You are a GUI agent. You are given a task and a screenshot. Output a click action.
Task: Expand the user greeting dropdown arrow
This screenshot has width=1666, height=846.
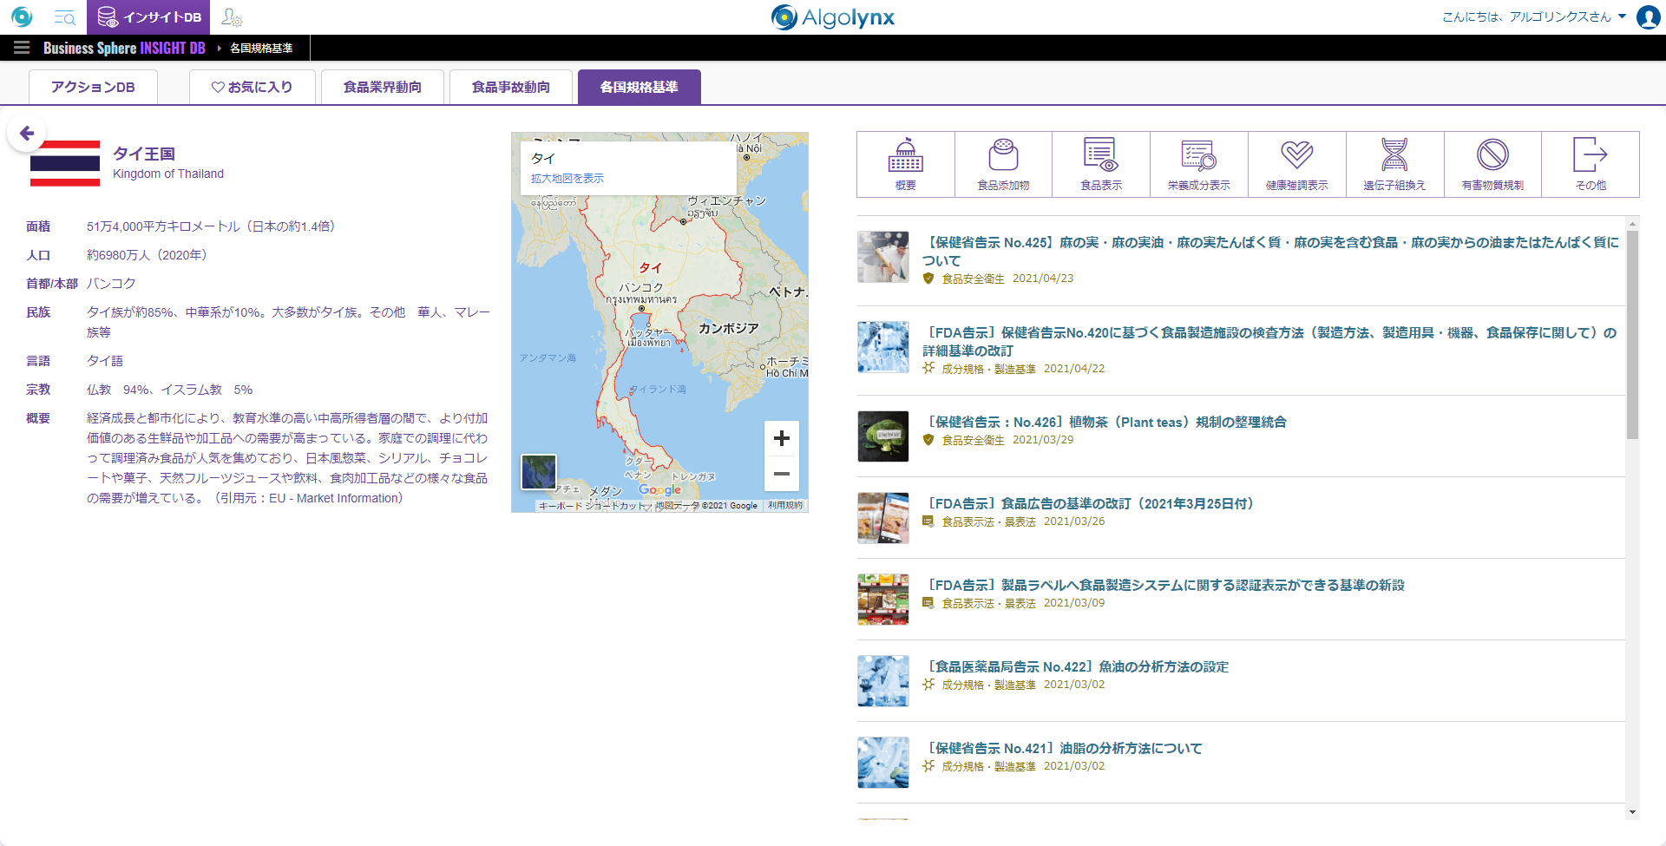point(1622,16)
